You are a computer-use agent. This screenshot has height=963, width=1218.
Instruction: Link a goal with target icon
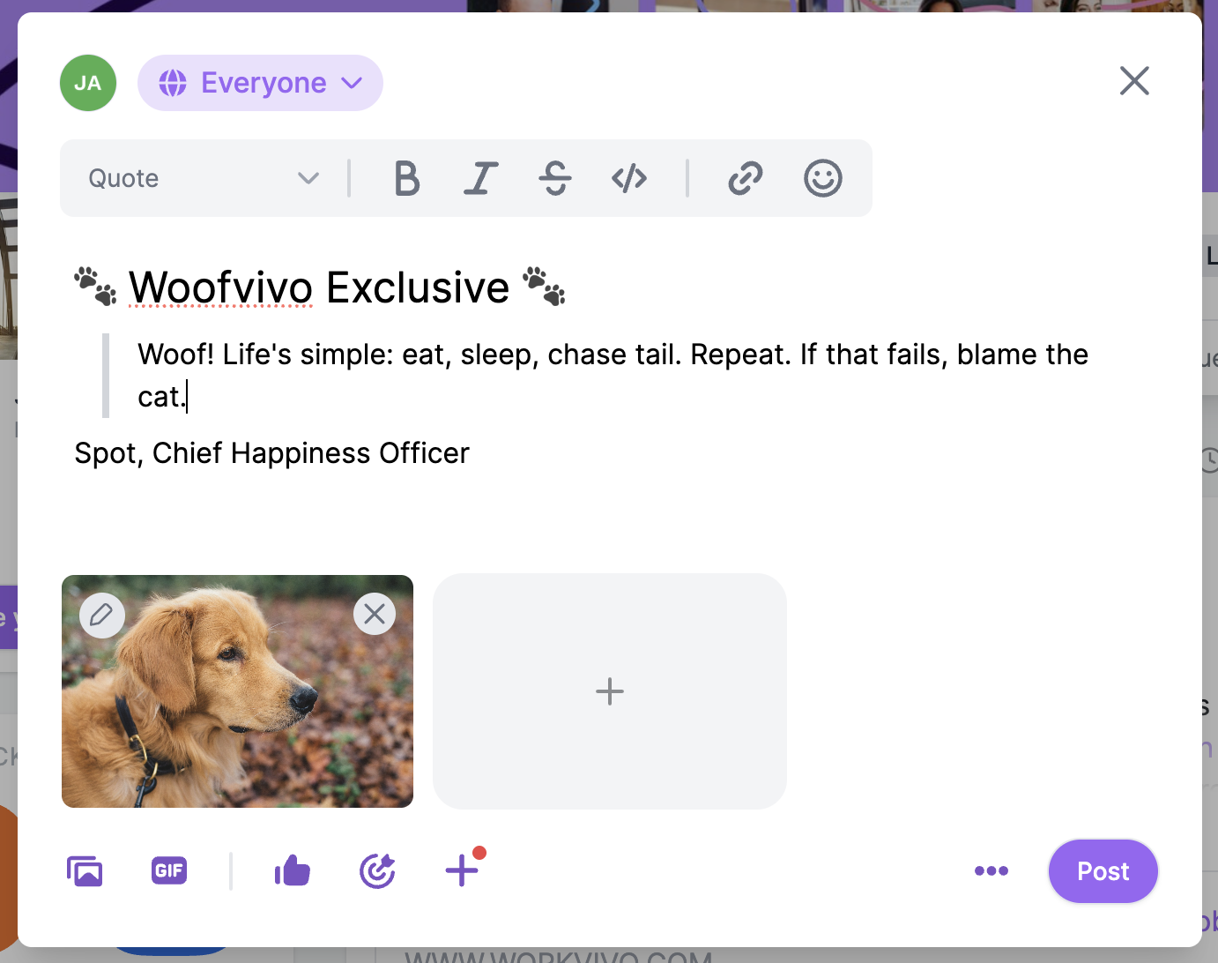[x=377, y=871]
